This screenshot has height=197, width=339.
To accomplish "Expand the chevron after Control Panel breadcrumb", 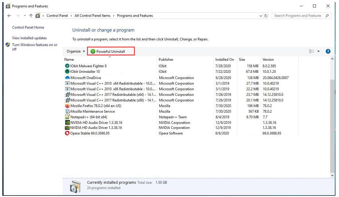I will click(x=71, y=16).
